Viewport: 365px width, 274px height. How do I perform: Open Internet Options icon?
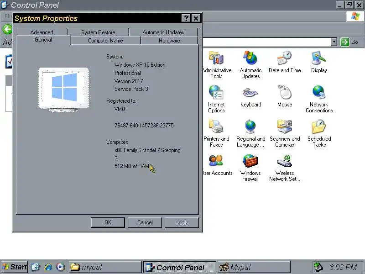tap(216, 99)
